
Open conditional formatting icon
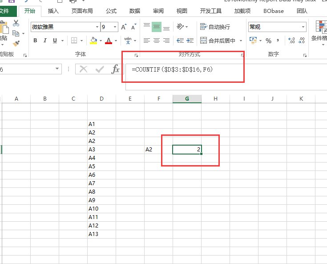(x=321, y=26)
